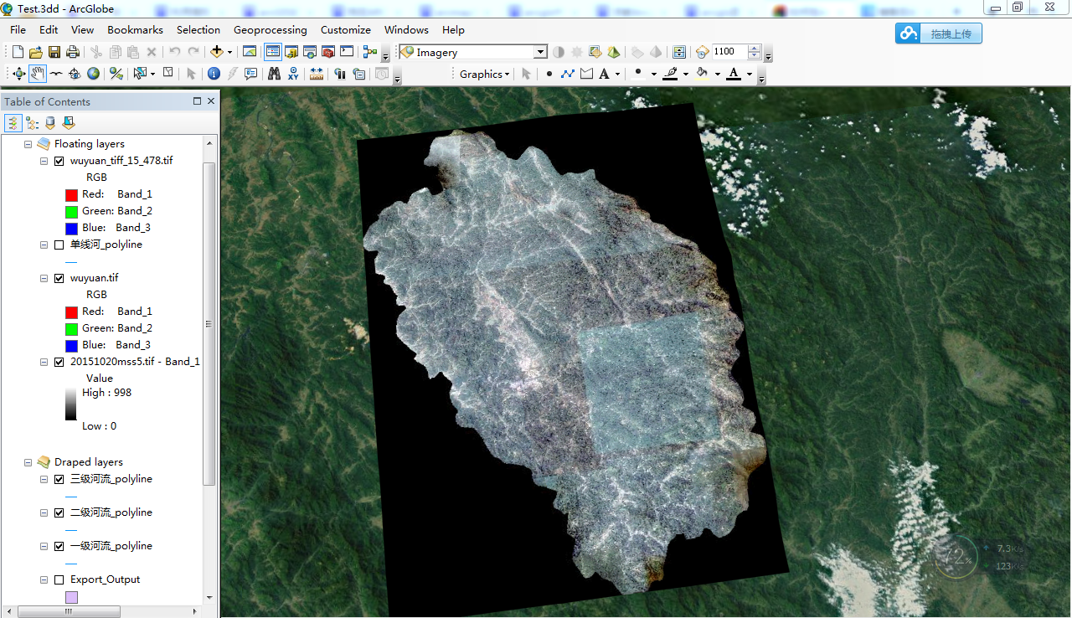Image resolution: width=1072 pixels, height=618 pixels.
Task: Click the Add Data icon
Action: click(217, 52)
